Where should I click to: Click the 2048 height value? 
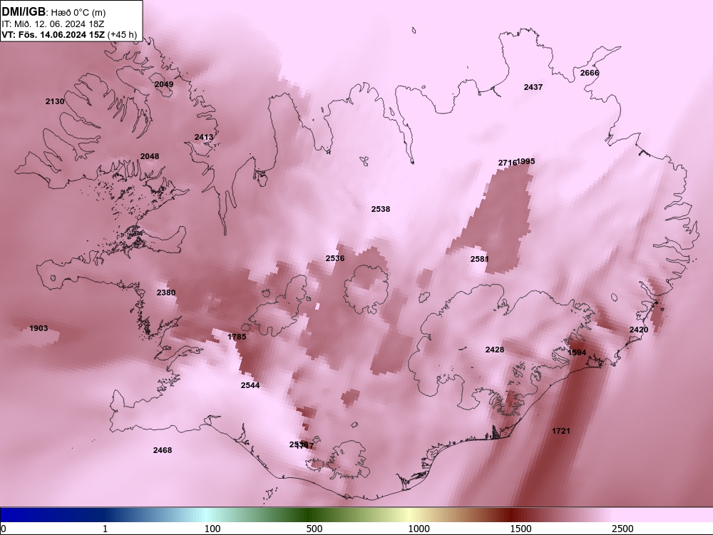coord(150,156)
